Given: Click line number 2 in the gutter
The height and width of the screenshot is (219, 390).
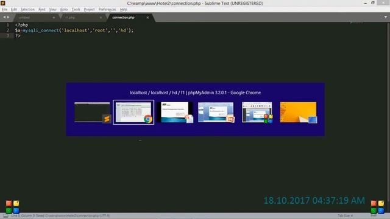Looking at the screenshot, I should coord(8,30).
